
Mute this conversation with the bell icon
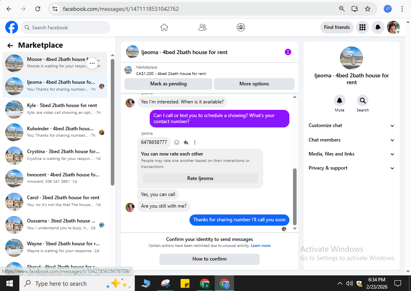coord(340,101)
